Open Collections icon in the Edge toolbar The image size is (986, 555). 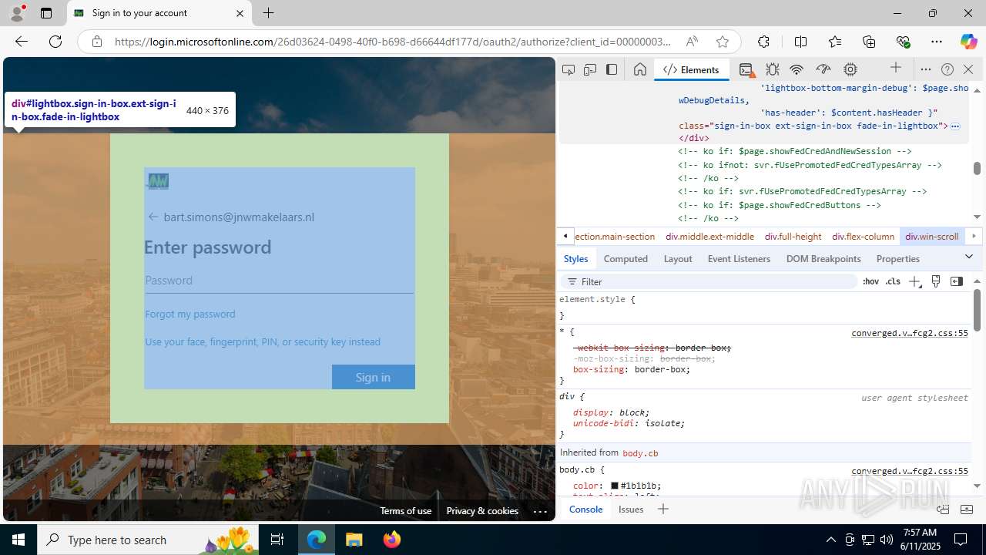tap(869, 42)
